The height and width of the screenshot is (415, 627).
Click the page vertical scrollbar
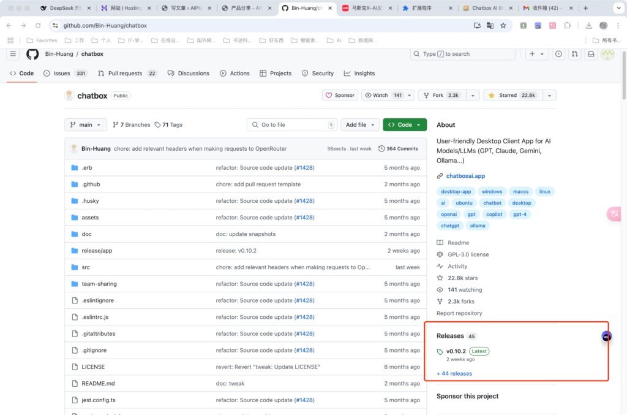[x=624, y=76]
